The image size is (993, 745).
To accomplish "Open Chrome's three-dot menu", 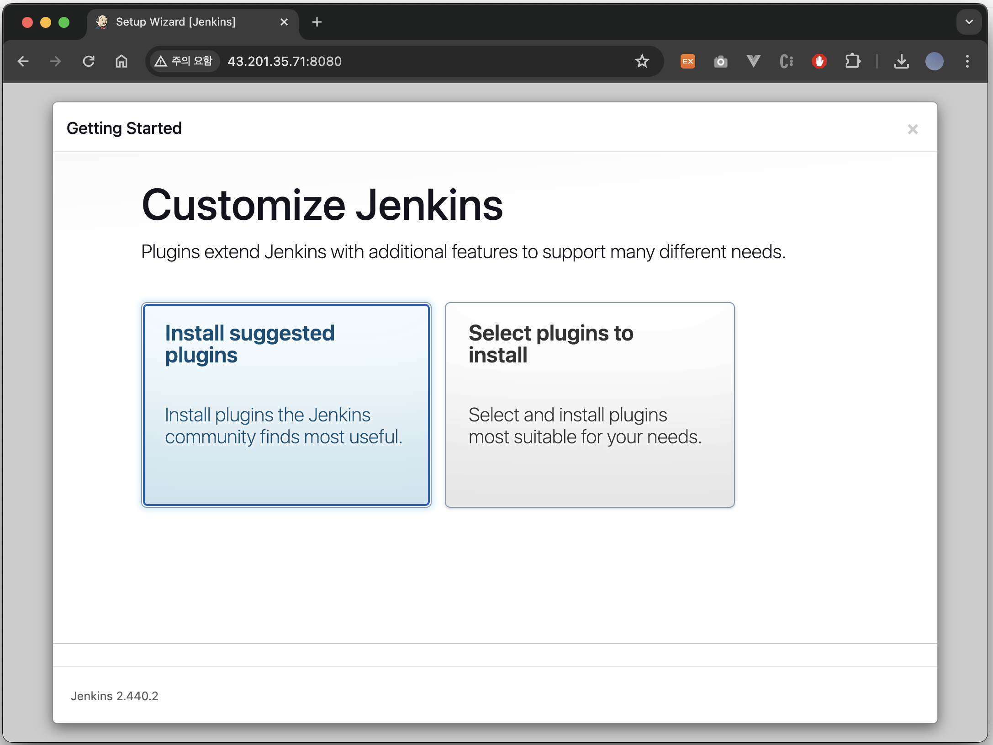I will coord(967,61).
